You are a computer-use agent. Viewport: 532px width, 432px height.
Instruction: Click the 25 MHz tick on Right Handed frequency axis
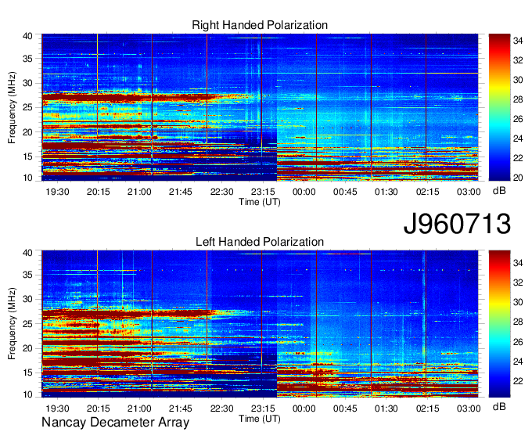pyautogui.click(x=27, y=107)
